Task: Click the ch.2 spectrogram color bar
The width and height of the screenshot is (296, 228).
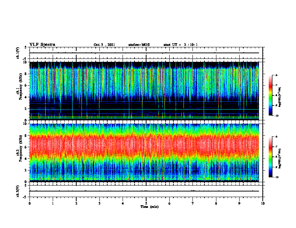Action: [x=270, y=157]
